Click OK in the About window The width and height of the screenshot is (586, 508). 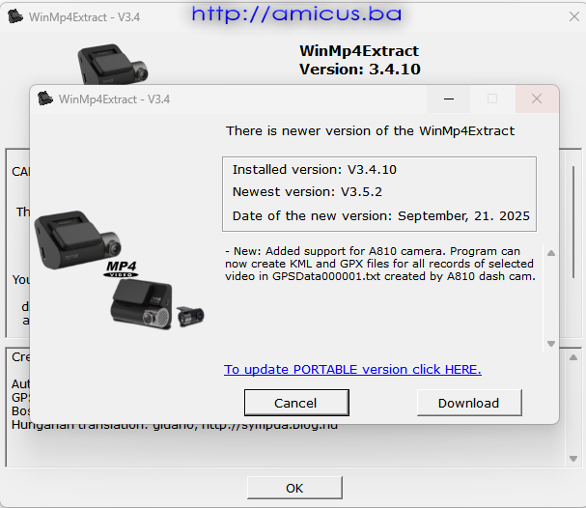[x=294, y=488]
